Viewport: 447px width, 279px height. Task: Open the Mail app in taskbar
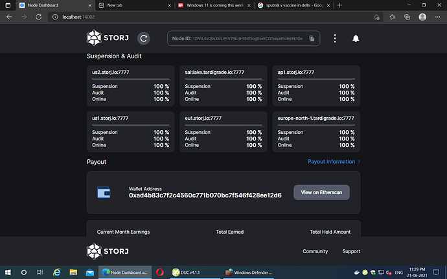click(90, 273)
